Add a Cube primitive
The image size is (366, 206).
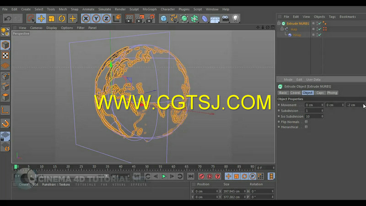pyautogui.click(x=164, y=18)
